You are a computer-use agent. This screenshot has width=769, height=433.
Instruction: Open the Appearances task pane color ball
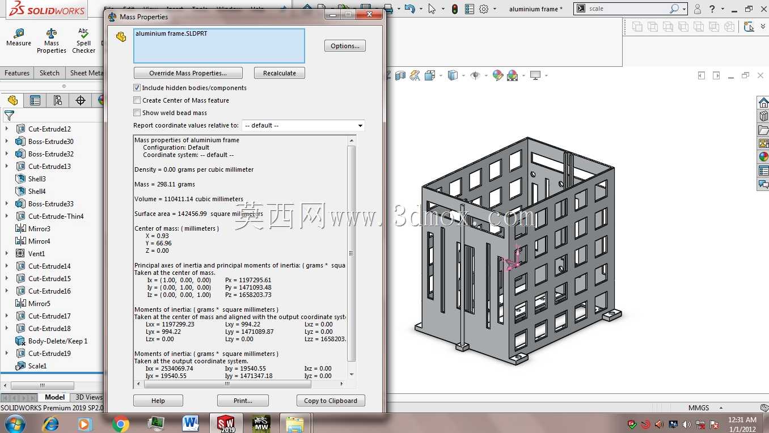click(x=763, y=157)
